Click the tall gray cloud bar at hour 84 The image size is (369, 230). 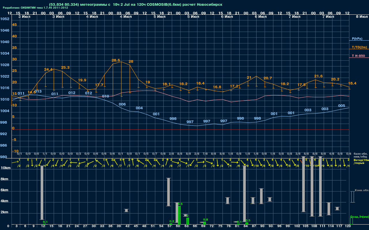tap(244, 194)
